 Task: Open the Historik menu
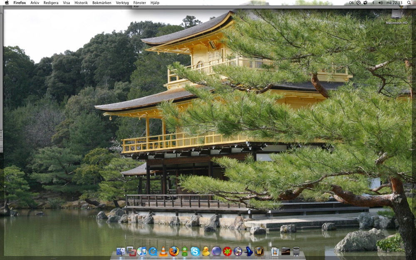tap(81, 2)
